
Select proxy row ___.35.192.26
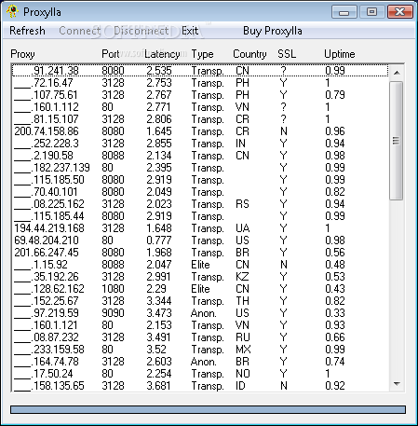coord(200,277)
